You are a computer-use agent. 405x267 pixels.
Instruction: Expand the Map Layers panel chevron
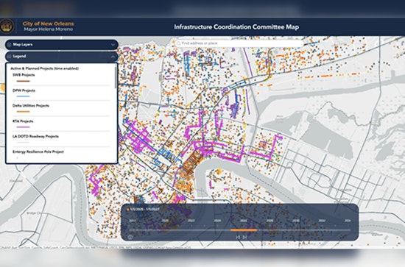[x=113, y=45]
